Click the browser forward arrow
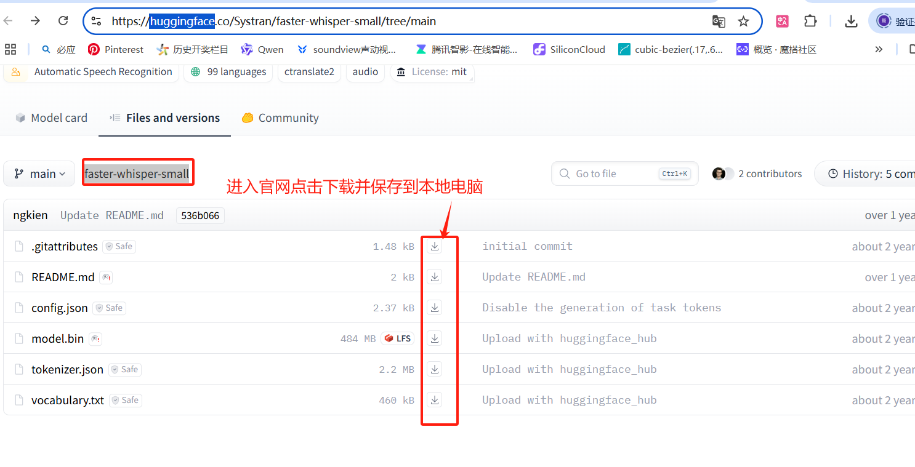This screenshot has height=467, width=915. click(x=36, y=21)
